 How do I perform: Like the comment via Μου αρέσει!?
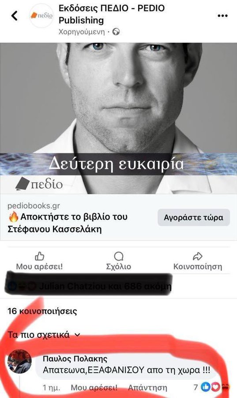pyautogui.click(x=94, y=387)
